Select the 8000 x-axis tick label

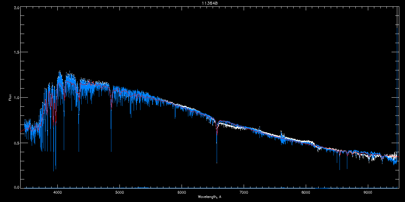click(x=306, y=193)
